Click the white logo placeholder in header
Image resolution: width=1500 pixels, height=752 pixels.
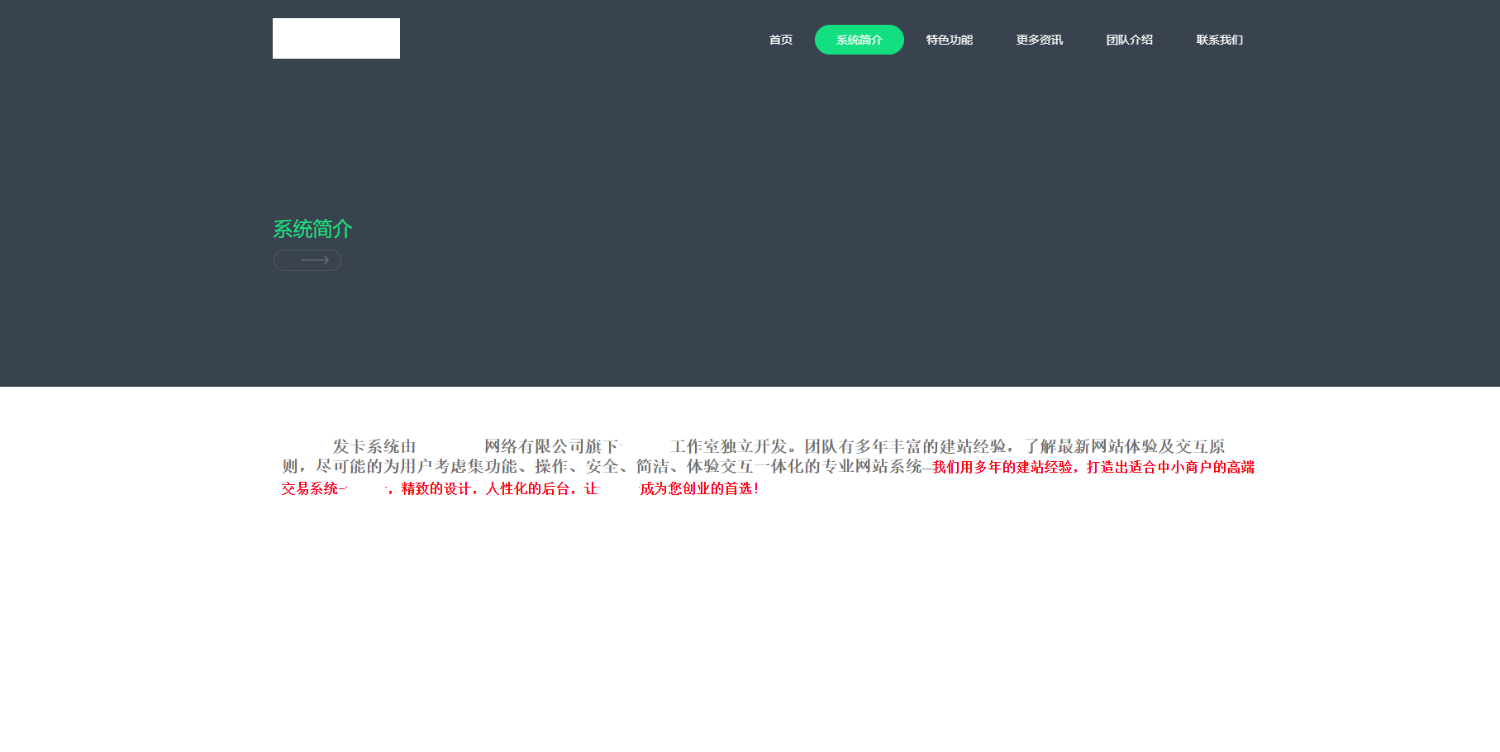coord(336,39)
